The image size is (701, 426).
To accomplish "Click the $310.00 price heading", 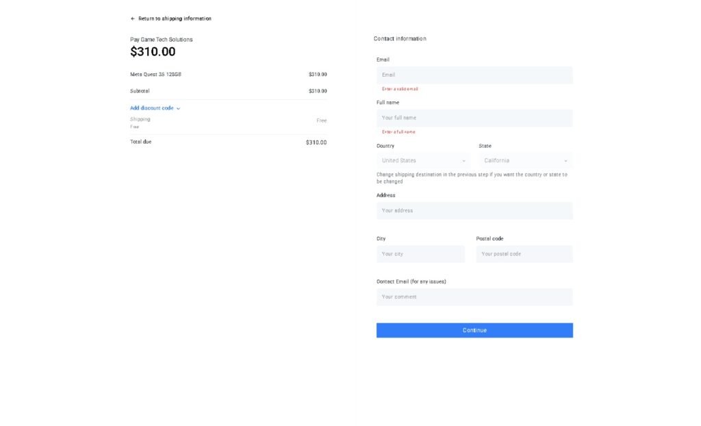I will pos(153,51).
